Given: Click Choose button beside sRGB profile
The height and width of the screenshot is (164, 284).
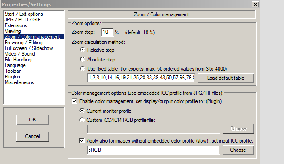Looking at the screenshot, I should (x=238, y=150).
